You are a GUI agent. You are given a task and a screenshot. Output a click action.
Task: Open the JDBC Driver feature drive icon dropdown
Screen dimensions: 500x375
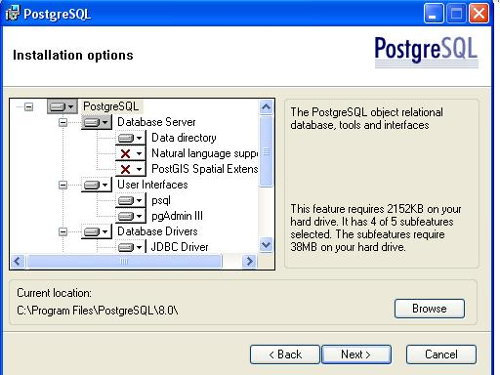[131, 247]
